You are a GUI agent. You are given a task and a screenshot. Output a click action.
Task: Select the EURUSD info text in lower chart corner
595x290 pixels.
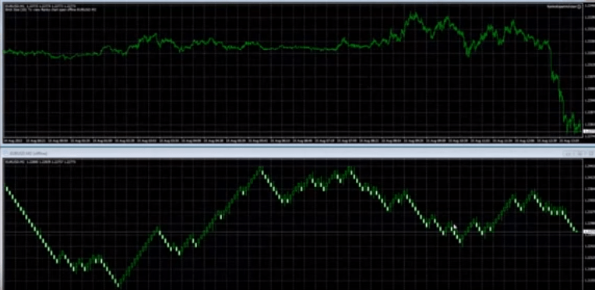(40, 162)
